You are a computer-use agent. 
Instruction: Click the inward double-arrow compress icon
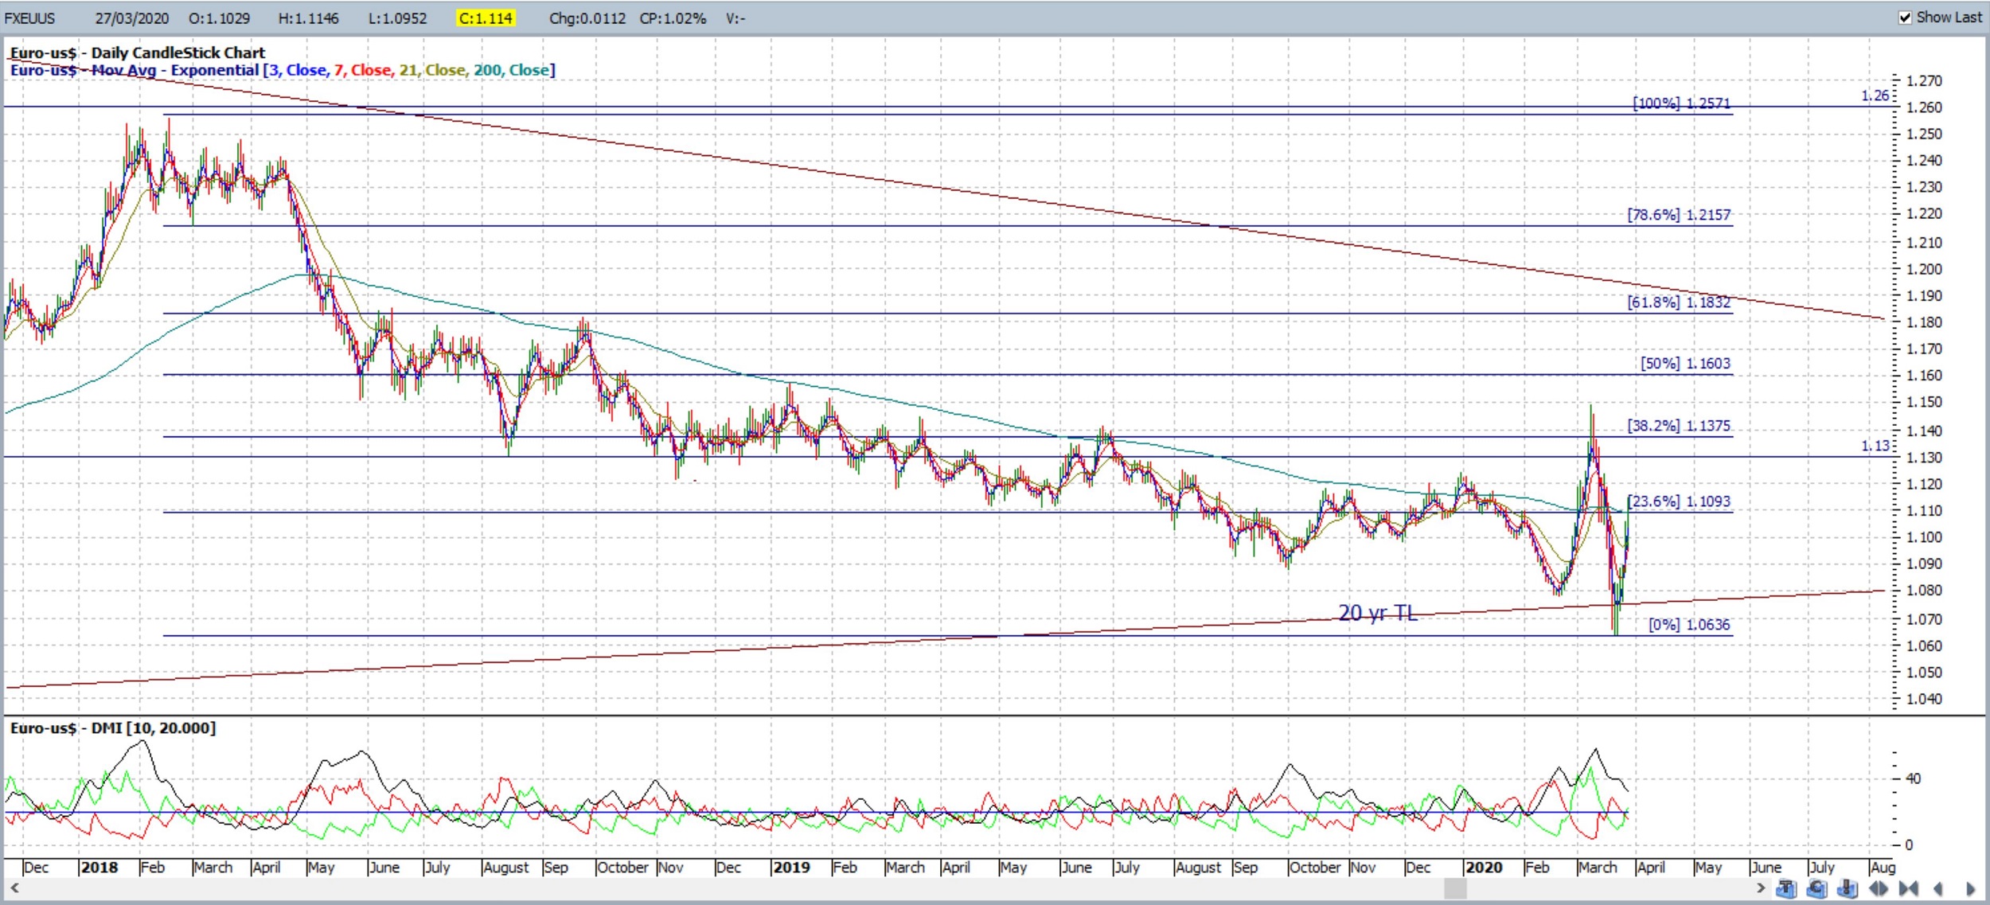(x=1908, y=888)
